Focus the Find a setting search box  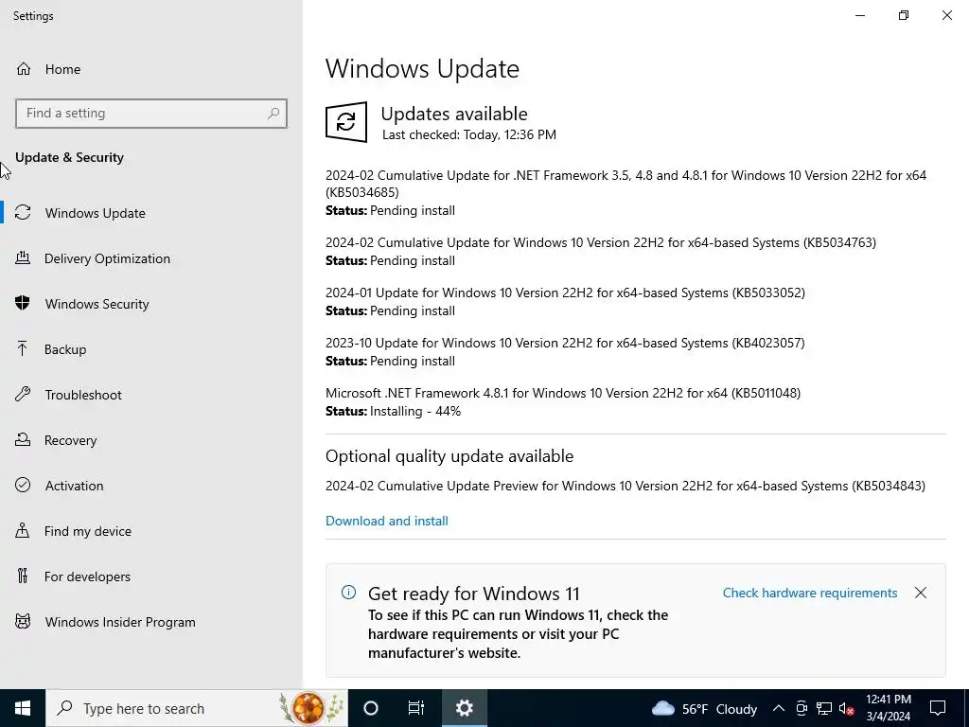pos(151,114)
